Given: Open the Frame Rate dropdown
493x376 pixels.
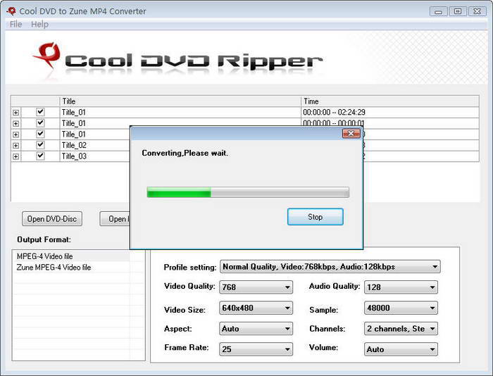Looking at the screenshot, I should (x=256, y=349).
